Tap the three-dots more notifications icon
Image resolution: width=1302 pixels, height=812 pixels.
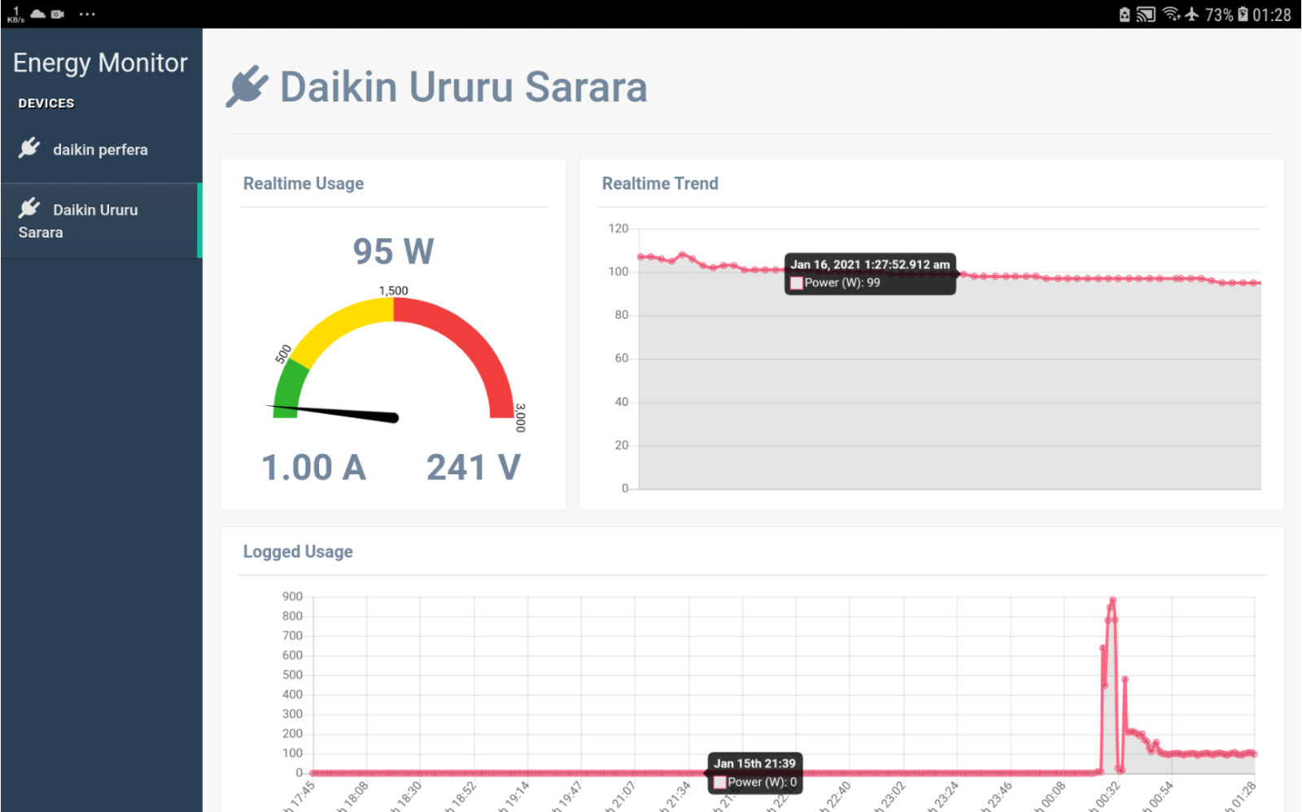tap(87, 14)
